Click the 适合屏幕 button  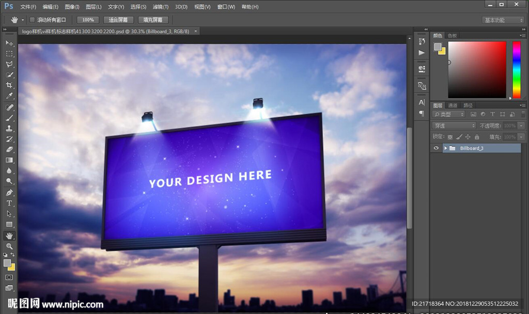[x=118, y=20]
